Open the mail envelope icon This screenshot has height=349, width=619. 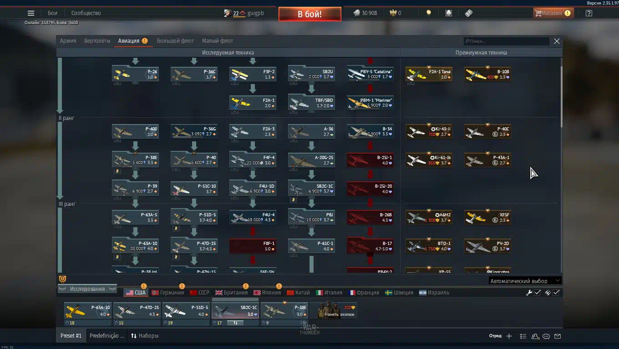click(558, 336)
